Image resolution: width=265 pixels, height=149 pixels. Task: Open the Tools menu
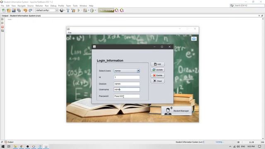(x=75, y=6)
